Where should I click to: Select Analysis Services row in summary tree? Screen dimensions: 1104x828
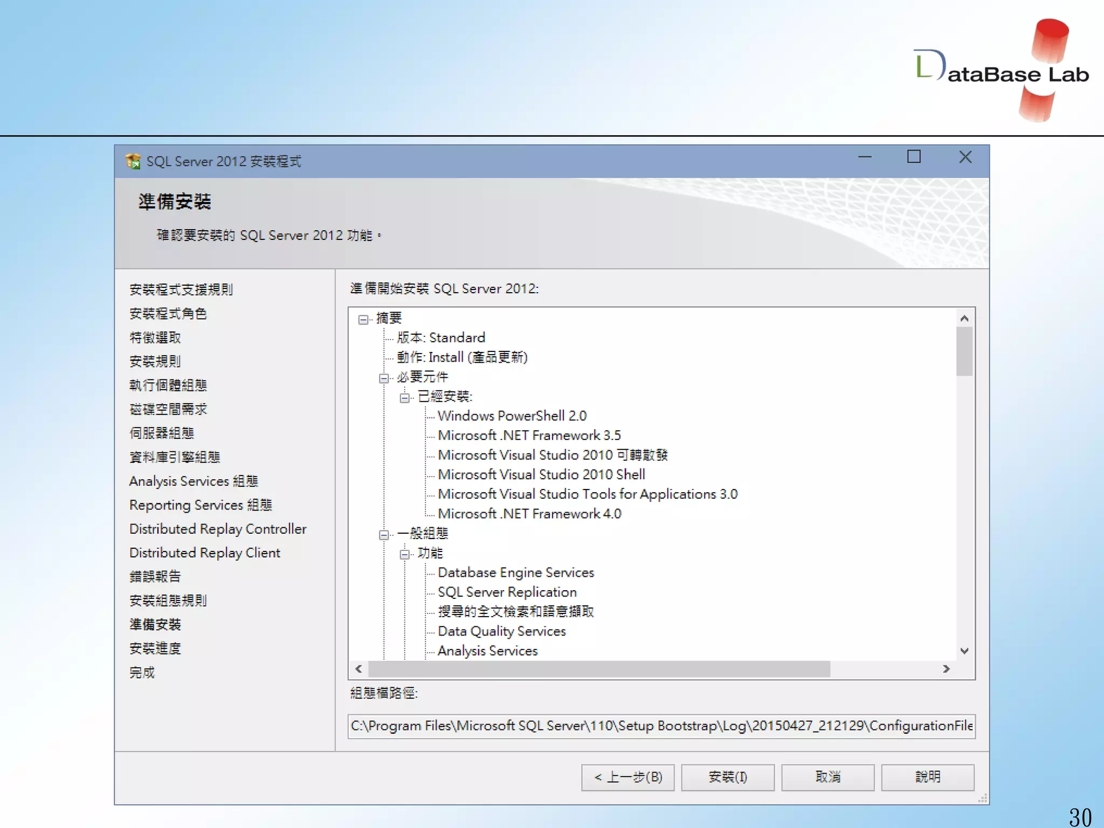(488, 651)
